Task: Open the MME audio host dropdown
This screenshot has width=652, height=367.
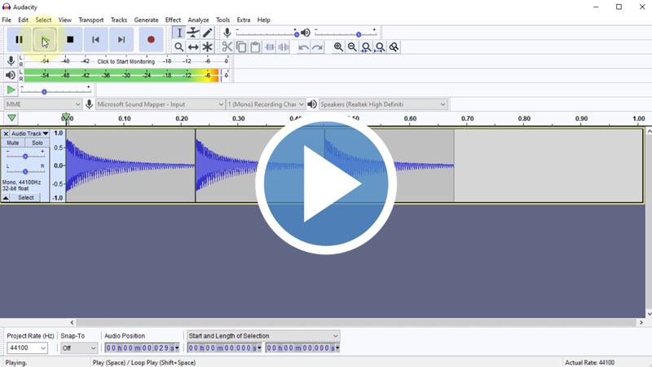Action: (42, 104)
